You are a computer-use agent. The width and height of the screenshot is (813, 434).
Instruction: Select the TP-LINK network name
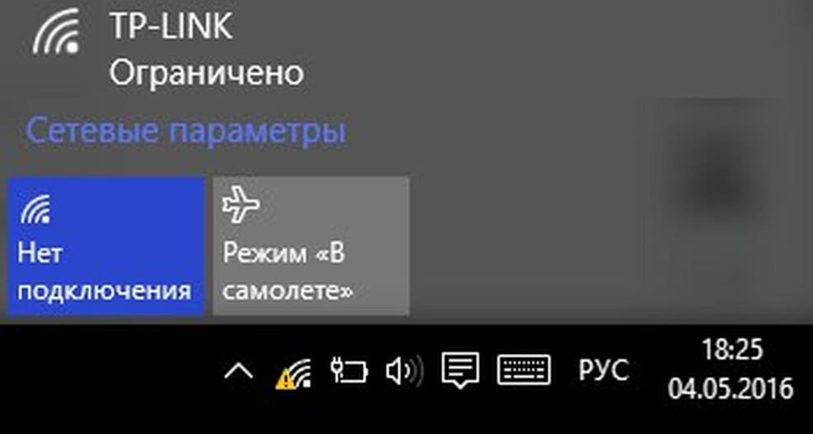pyautogui.click(x=170, y=26)
